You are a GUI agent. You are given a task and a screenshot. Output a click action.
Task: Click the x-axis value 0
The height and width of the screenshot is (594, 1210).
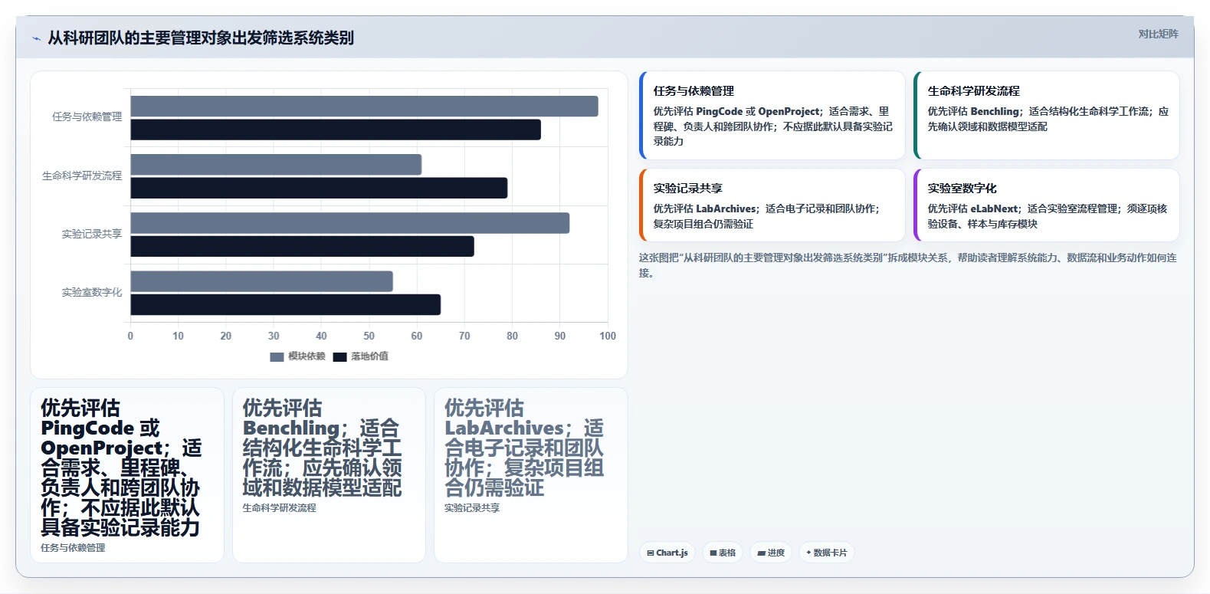tap(130, 336)
